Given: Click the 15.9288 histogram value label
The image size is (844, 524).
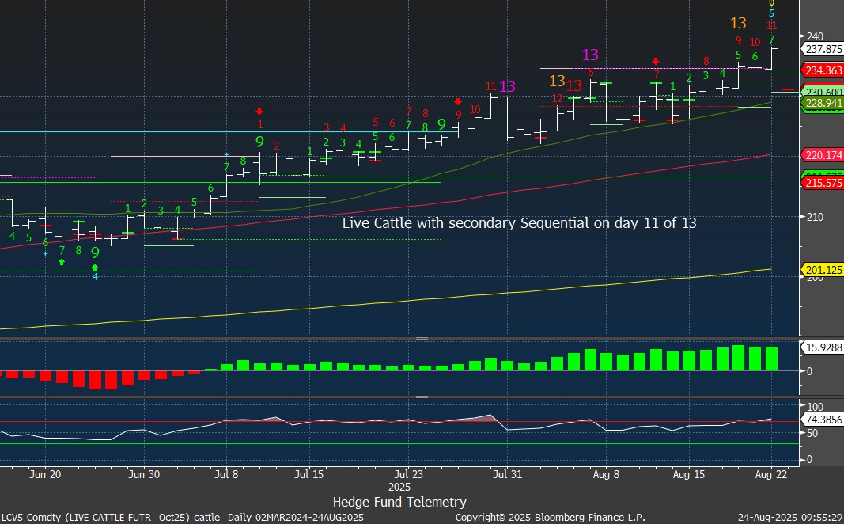Looking at the screenshot, I should (822, 347).
